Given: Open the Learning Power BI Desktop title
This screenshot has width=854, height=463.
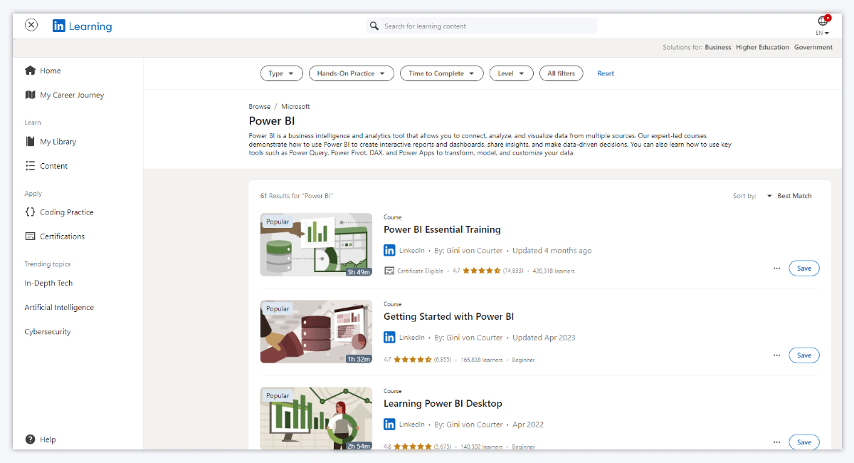Looking at the screenshot, I should tap(443, 403).
